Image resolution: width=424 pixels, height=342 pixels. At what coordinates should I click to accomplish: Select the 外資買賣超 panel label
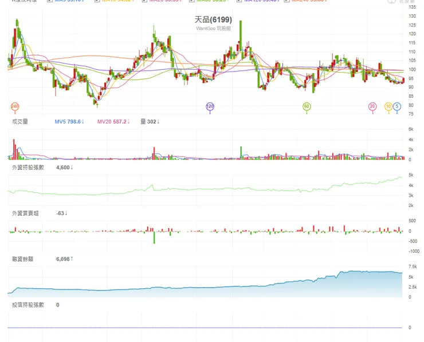point(25,213)
